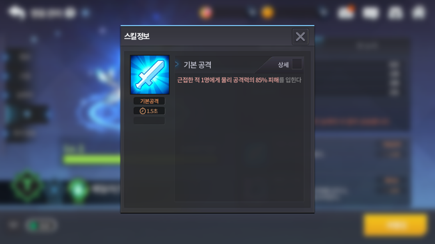
Task: Select the highlighted blue left sidebar tab
Action: (x=27, y=114)
